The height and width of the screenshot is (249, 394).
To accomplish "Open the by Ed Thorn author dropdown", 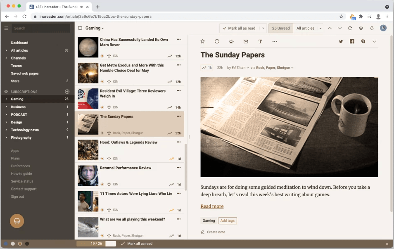I will 238,68.
